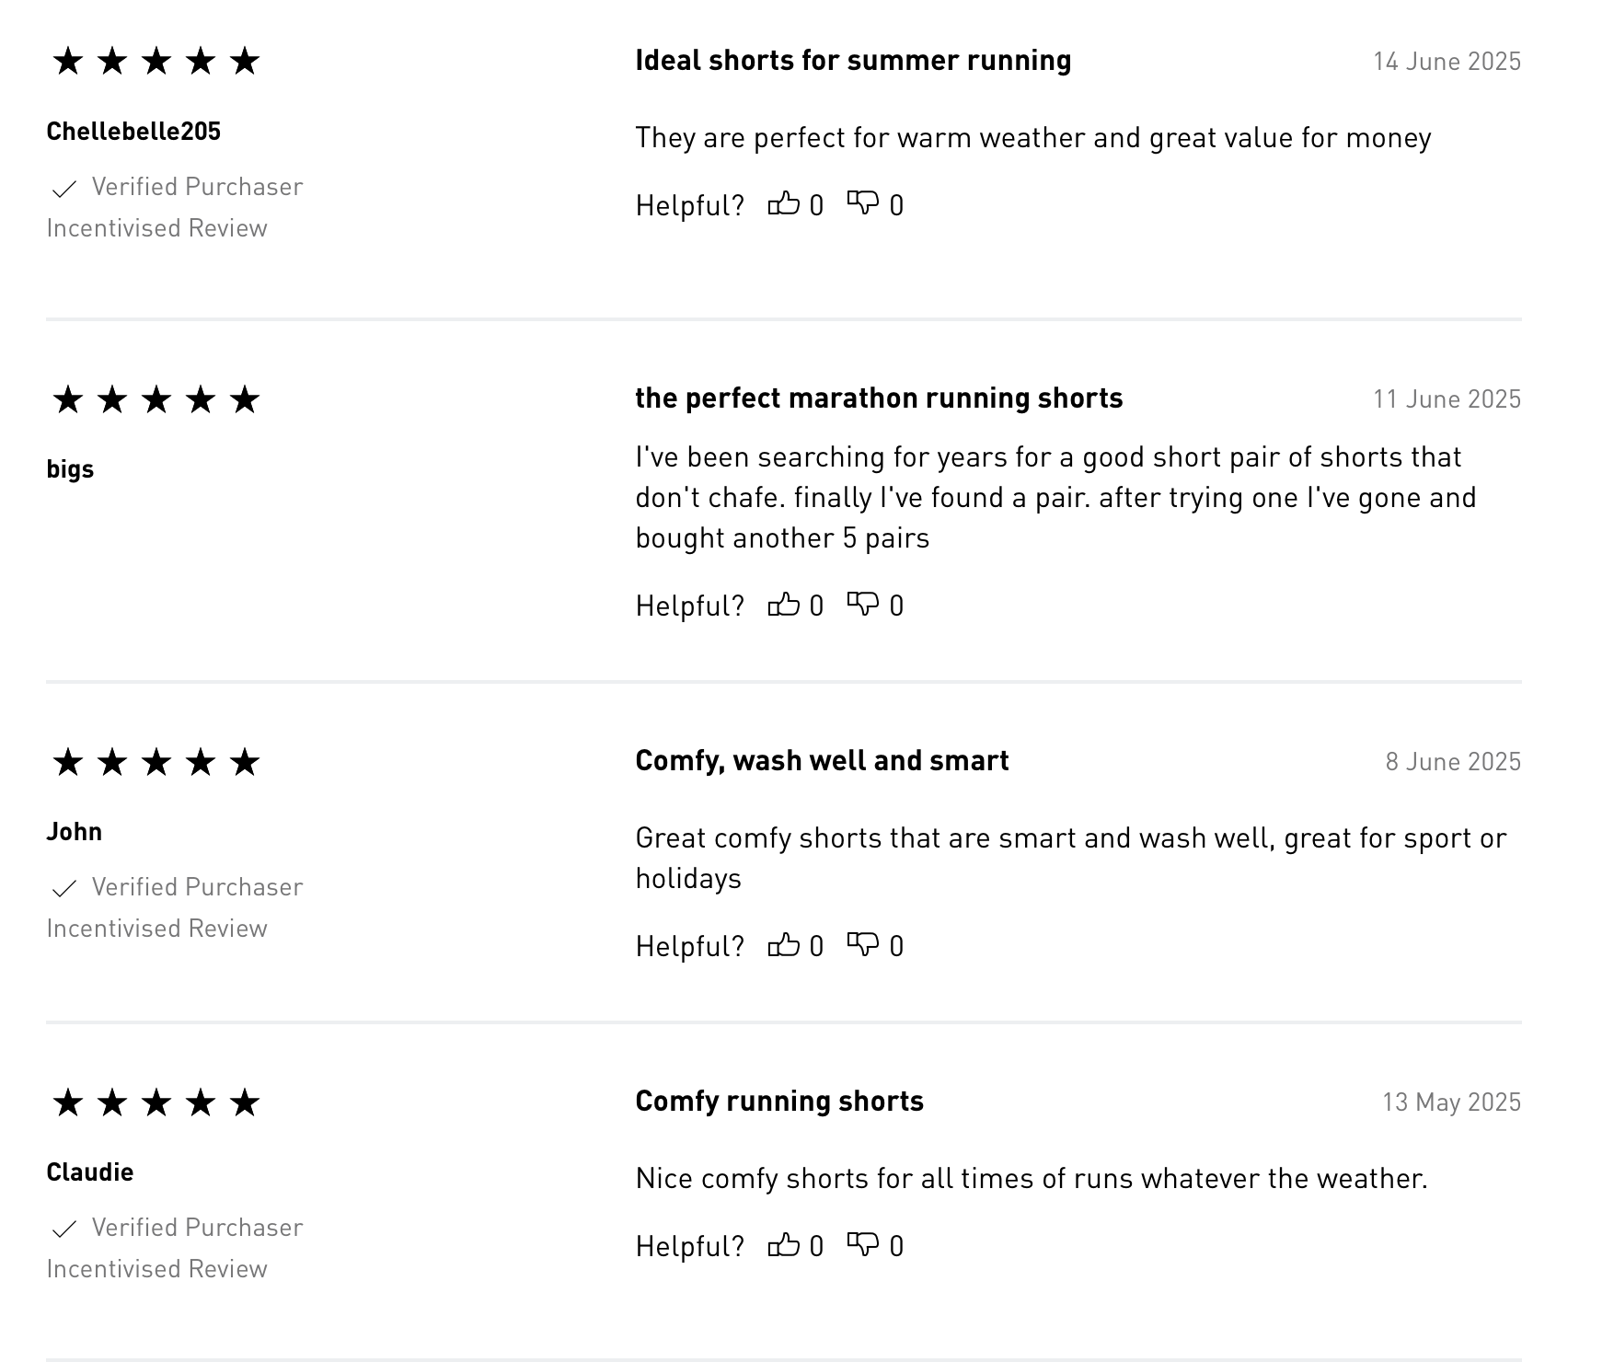1614x1362 pixels.
Task: Click the 13 May 2025 review date
Action: click(1450, 1102)
